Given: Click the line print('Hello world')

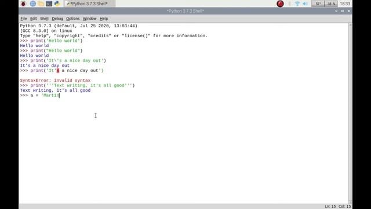Looking at the screenshot, I should click(52, 41).
